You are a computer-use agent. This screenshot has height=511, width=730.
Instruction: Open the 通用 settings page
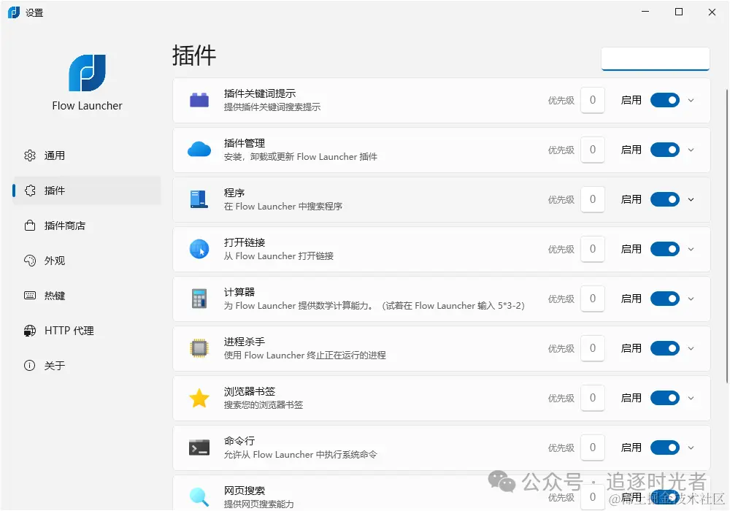click(87, 155)
